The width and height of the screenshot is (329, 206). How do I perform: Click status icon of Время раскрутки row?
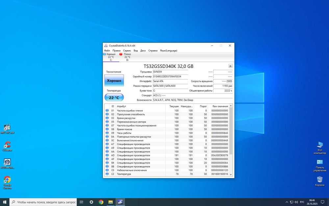pos(107,118)
